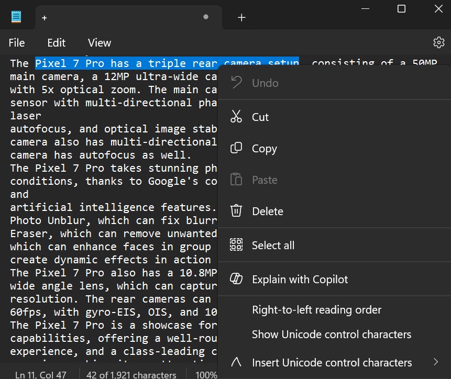Maximize the Notepad window

coord(401,9)
